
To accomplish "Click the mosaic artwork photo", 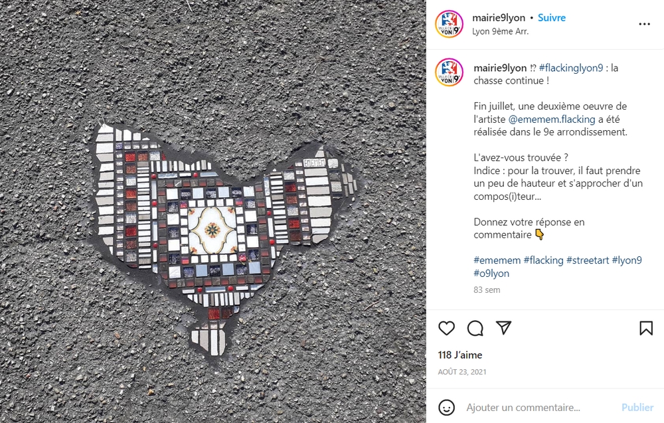I will point(213,211).
